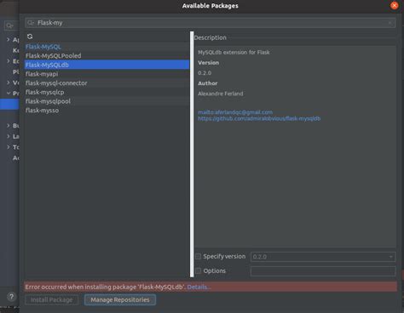Clear the Flask-my search text
This screenshot has height=313, width=404.
390,23
